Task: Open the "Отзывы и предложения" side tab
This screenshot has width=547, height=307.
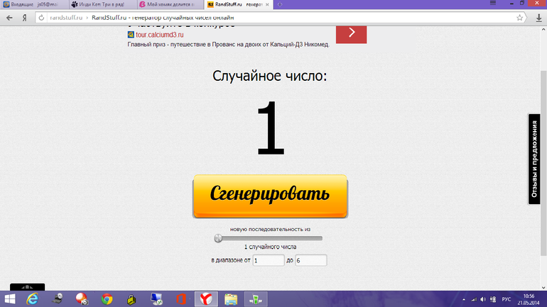Action: coord(536,159)
